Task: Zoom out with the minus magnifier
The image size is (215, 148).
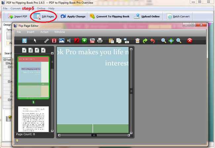Action: (x=164, y=40)
